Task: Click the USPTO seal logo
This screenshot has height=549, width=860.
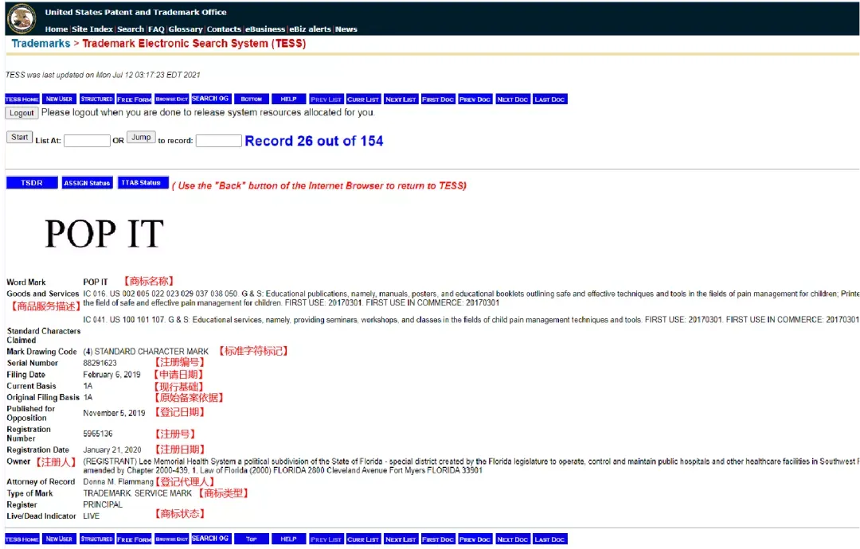Action: pyautogui.click(x=21, y=18)
